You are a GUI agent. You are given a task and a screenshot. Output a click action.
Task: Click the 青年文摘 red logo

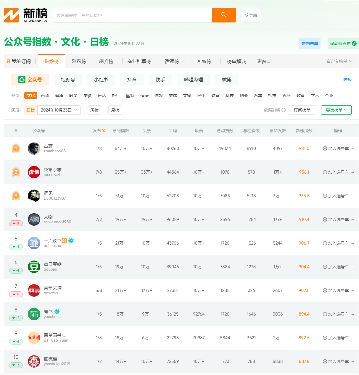coord(34,290)
